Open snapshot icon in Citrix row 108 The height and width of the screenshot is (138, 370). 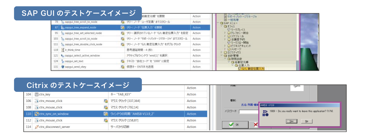click(106, 107)
